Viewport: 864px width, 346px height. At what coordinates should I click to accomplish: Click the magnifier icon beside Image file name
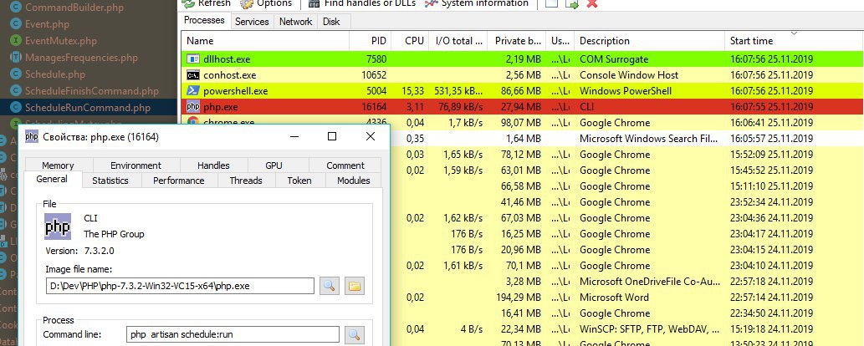[330, 285]
